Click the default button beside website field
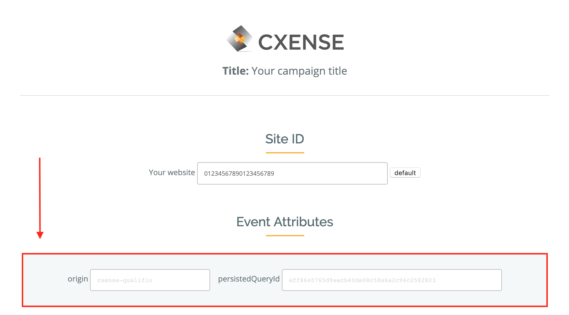This screenshot has height=315, width=569. pos(405,173)
